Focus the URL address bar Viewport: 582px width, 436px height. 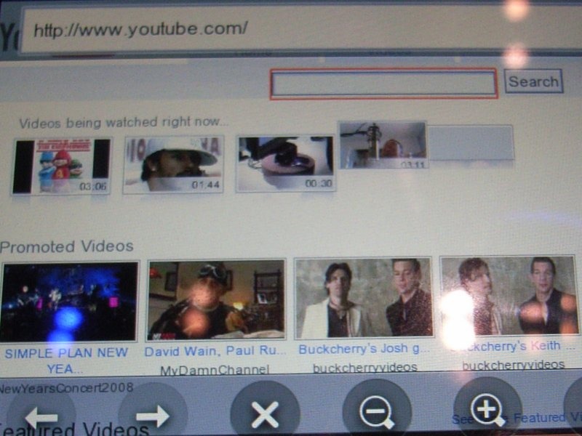click(x=300, y=30)
